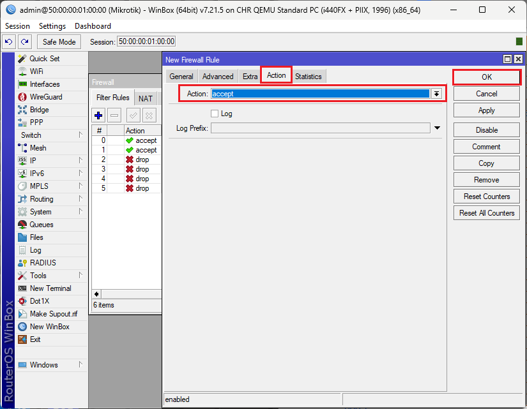Maximize the New Firewall Rule dialog
Viewport: 527px width, 409px height.
point(507,59)
